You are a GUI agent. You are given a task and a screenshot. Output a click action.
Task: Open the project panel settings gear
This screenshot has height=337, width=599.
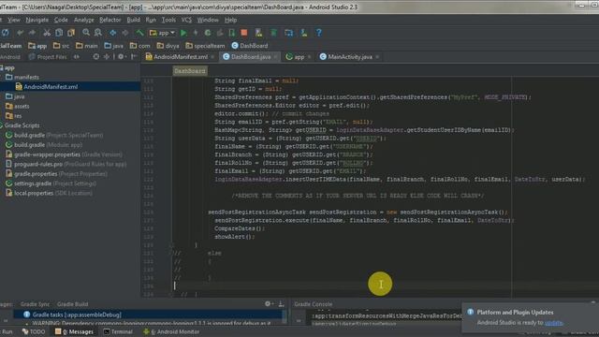click(x=121, y=56)
